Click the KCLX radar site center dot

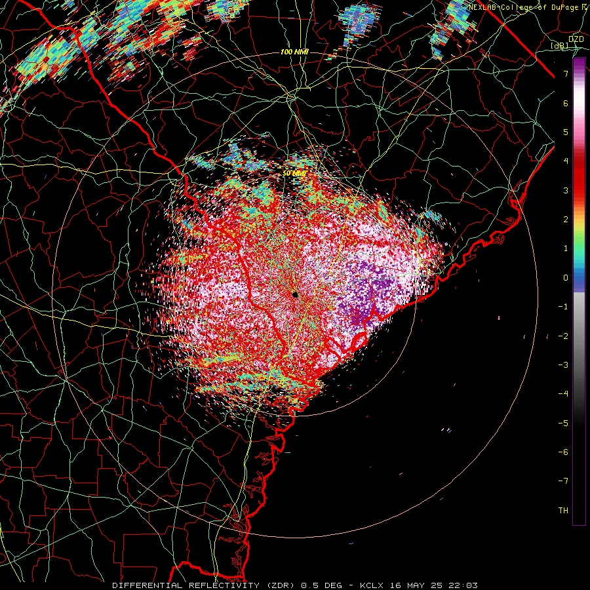click(296, 294)
